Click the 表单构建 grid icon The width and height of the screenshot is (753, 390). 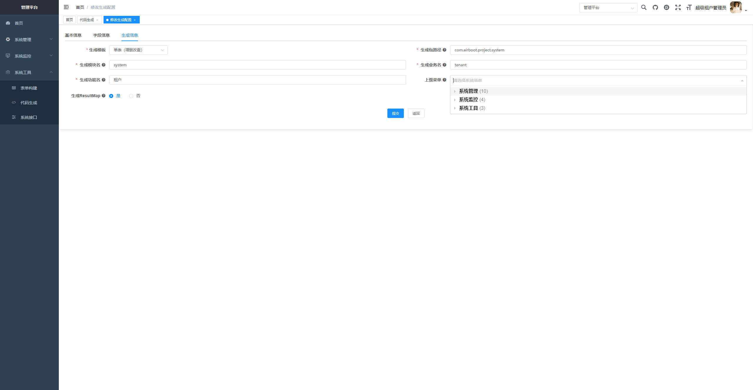tap(14, 88)
